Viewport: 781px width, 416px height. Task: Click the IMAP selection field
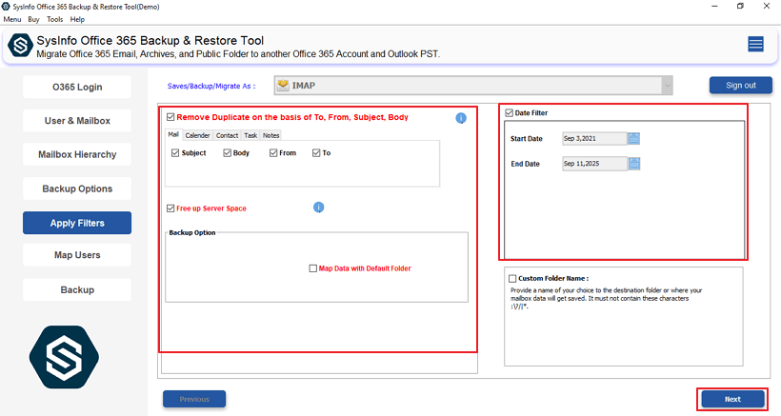coord(473,86)
